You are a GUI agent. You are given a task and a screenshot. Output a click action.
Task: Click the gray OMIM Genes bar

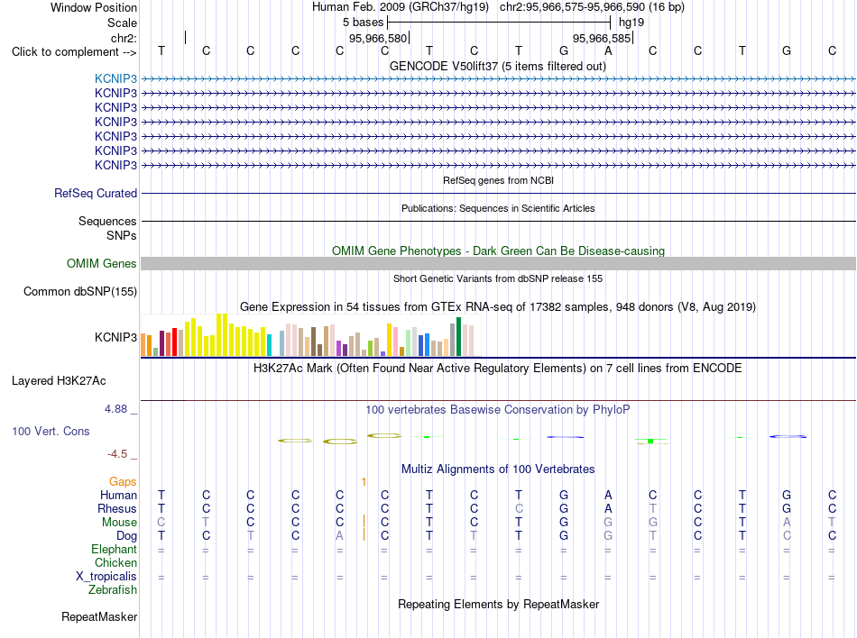pyautogui.click(x=498, y=264)
